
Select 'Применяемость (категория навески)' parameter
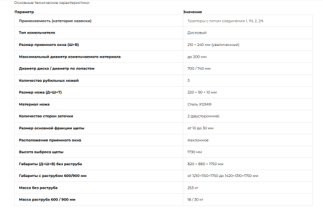(x=55, y=21)
